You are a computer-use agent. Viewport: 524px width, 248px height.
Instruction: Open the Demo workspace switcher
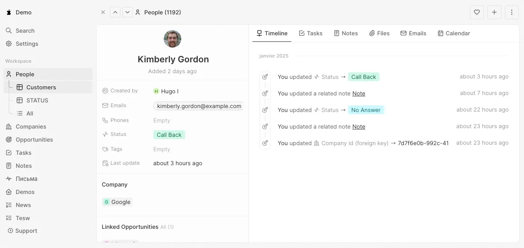[x=20, y=12]
